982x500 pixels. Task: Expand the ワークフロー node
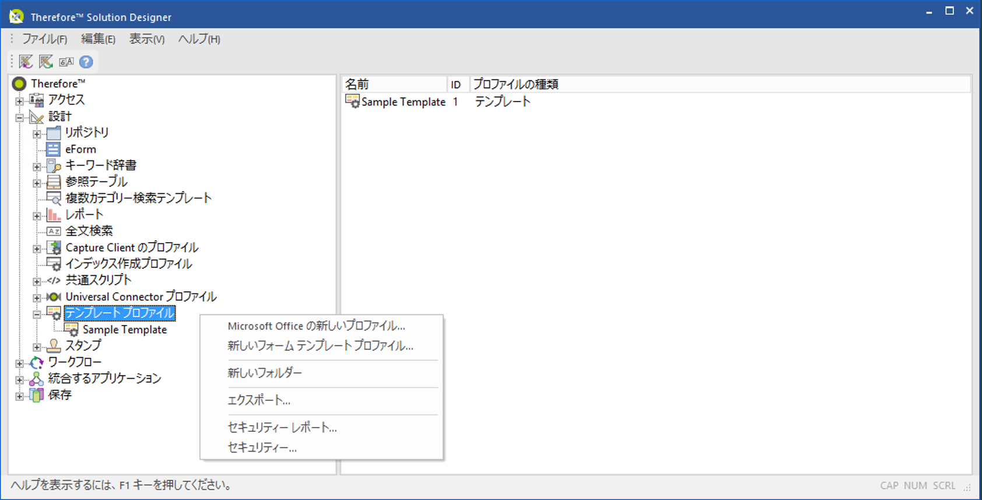tap(19, 363)
